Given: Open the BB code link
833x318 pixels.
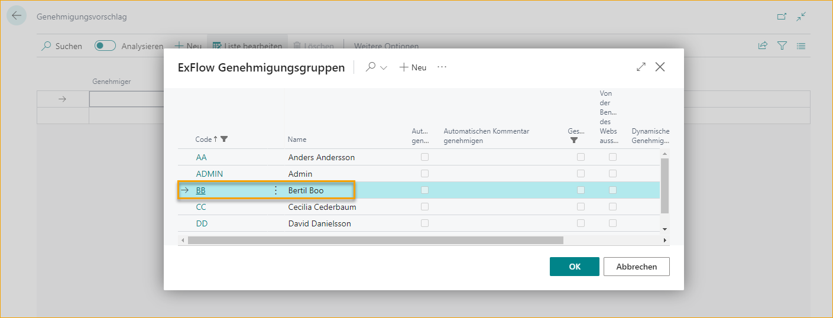Looking at the screenshot, I should coord(201,190).
